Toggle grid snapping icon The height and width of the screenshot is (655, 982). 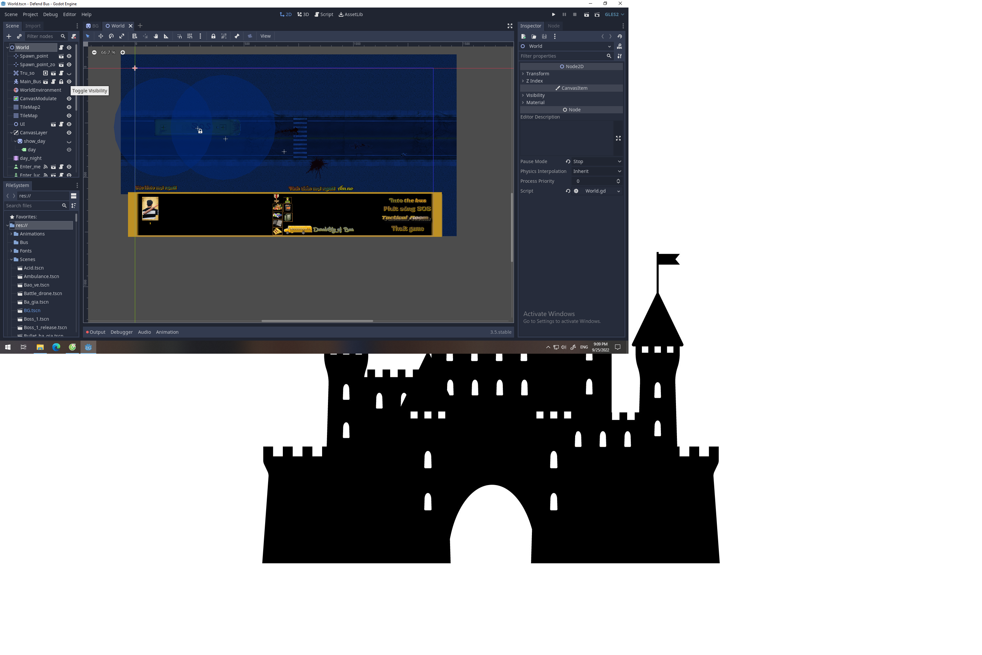coord(190,36)
